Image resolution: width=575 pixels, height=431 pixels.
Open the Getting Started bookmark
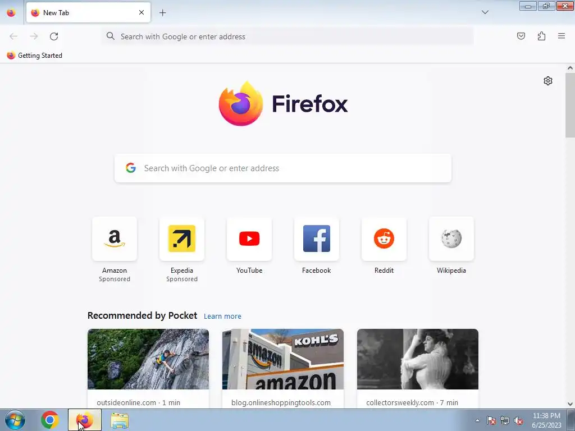pyautogui.click(x=34, y=56)
